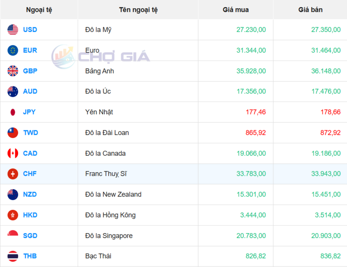Click the Australian flag icon

[x=13, y=91]
